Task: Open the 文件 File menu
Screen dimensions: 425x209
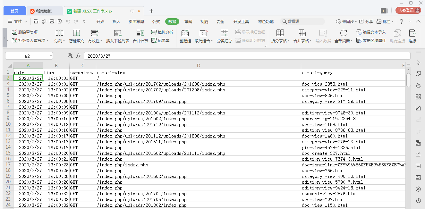Action: (15, 21)
